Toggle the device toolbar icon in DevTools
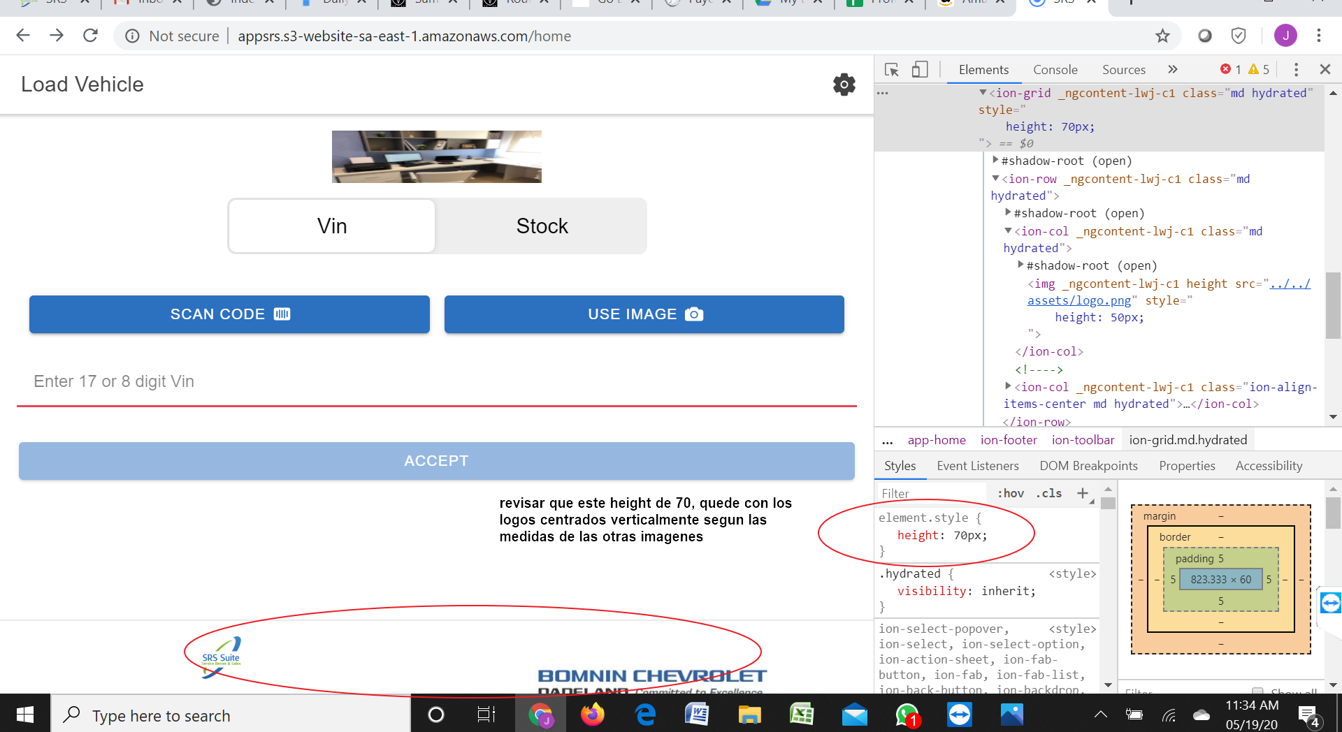The height and width of the screenshot is (732, 1342). coord(920,70)
